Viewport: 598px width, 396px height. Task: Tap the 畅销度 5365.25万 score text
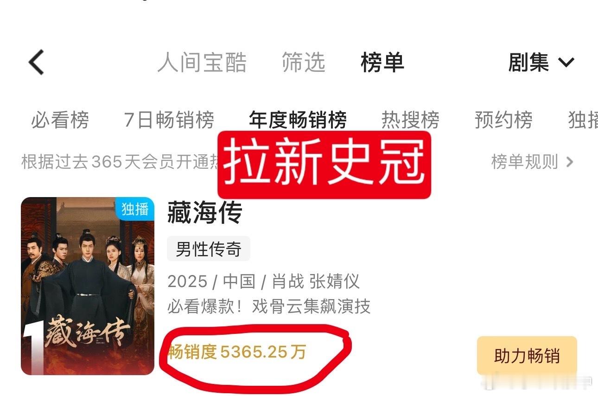[x=237, y=352]
